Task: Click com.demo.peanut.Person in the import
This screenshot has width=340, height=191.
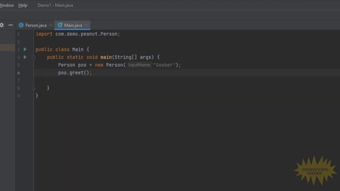Action: 86,34
